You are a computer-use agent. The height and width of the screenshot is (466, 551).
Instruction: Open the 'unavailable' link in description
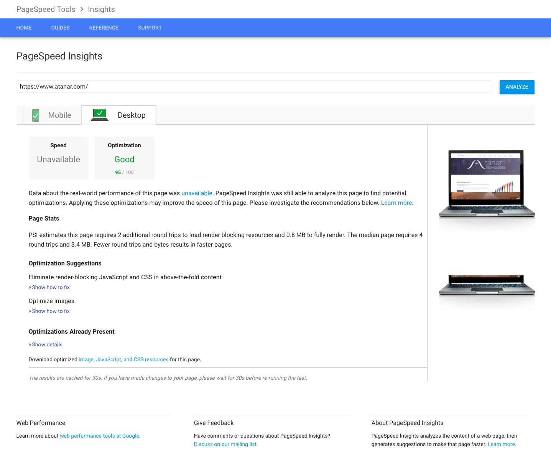197,193
